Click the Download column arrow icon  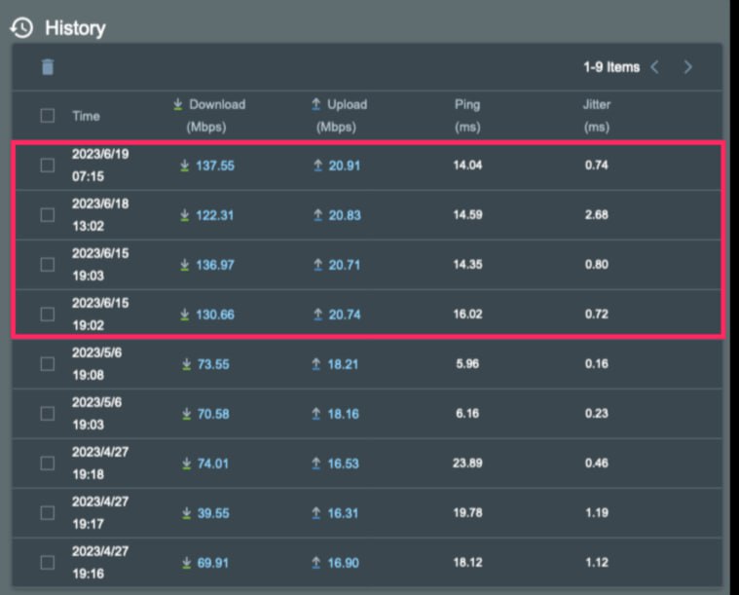[177, 104]
